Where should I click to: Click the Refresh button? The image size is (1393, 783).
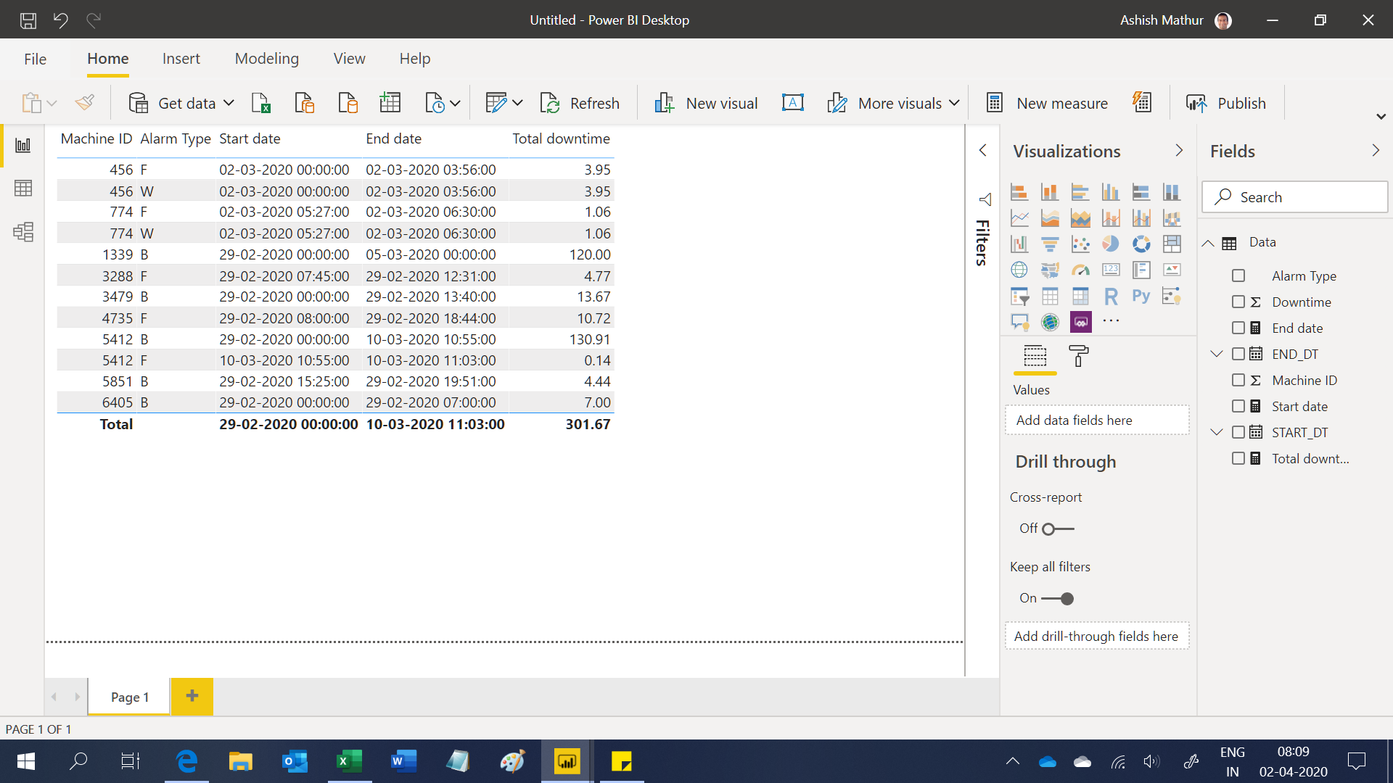coord(580,104)
